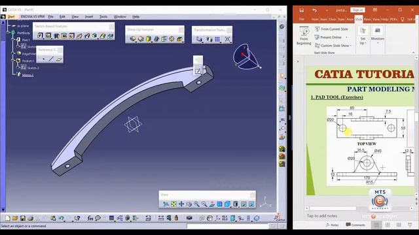Select the Rib tool icon

click(79, 36)
